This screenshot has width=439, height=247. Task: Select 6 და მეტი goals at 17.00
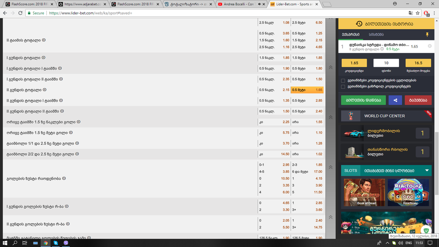click(307, 172)
